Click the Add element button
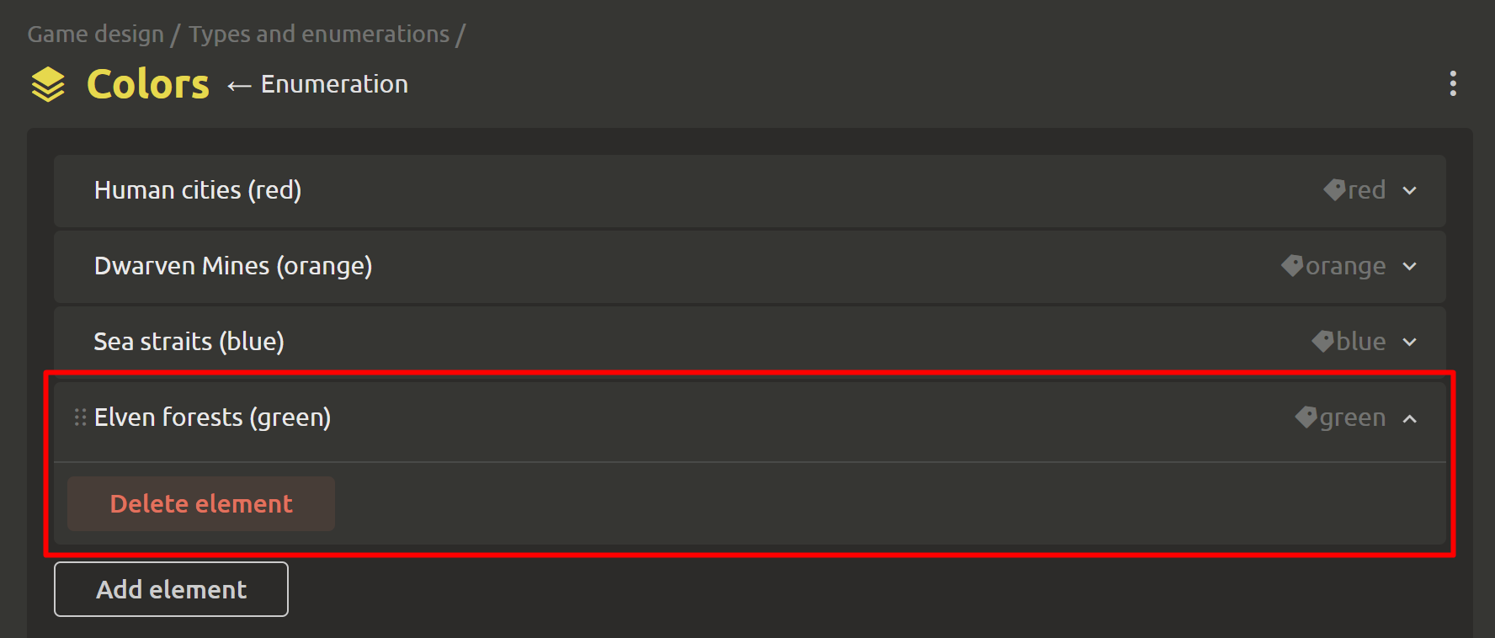The image size is (1495, 638). click(x=171, y=589)
